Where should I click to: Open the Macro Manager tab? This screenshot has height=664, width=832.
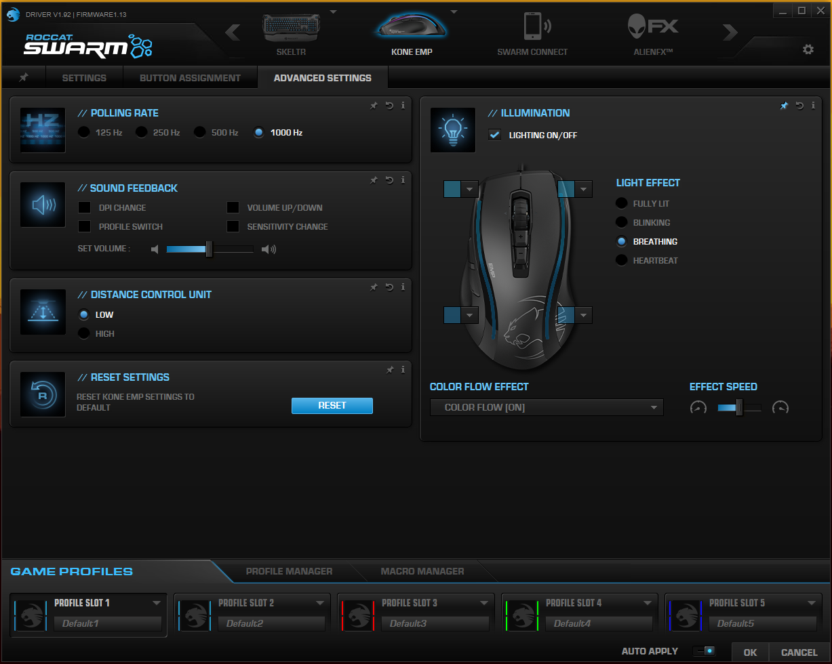tap(422, 571)
